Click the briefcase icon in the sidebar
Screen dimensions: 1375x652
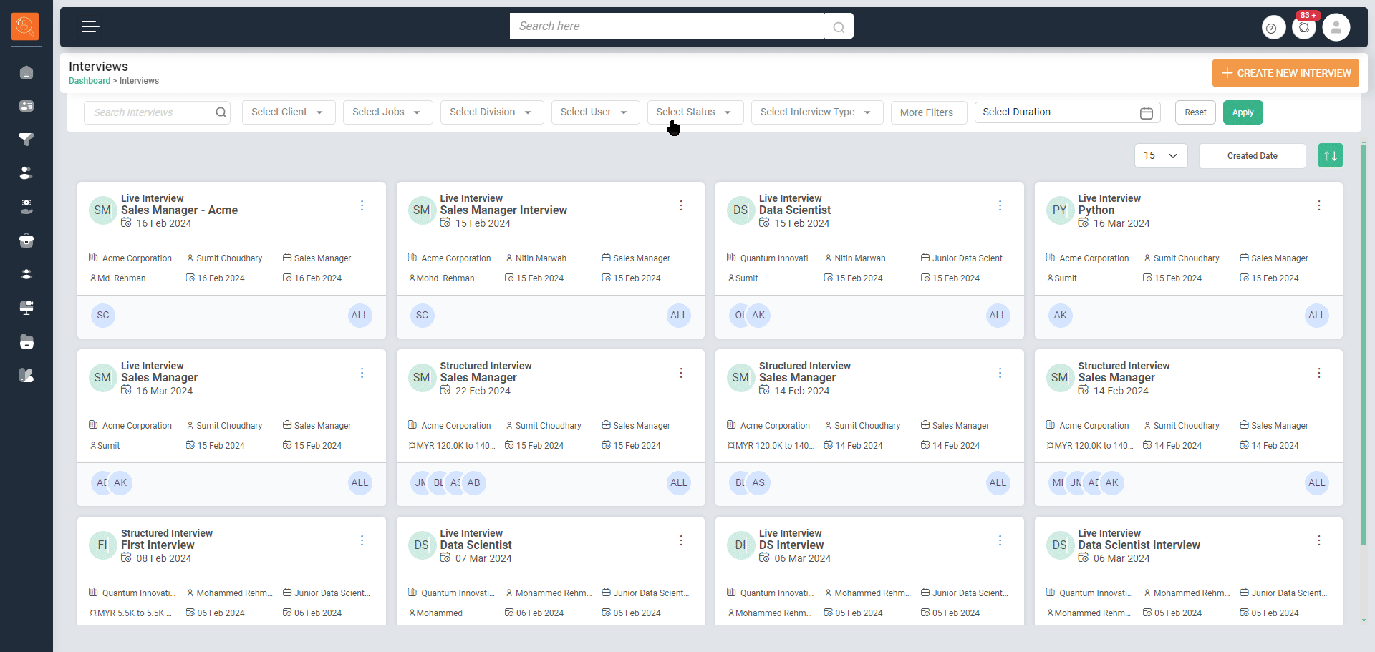coord(26,240)
